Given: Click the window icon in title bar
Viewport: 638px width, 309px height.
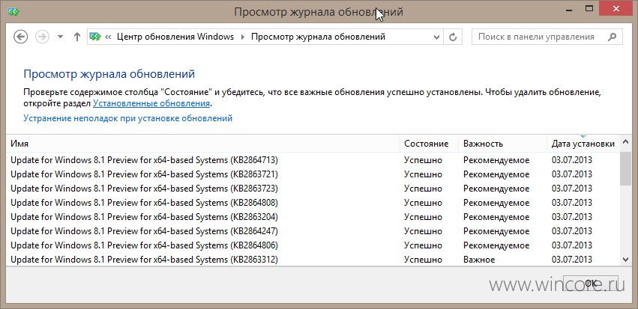Looking at the screenshot, I should (13, 11).
